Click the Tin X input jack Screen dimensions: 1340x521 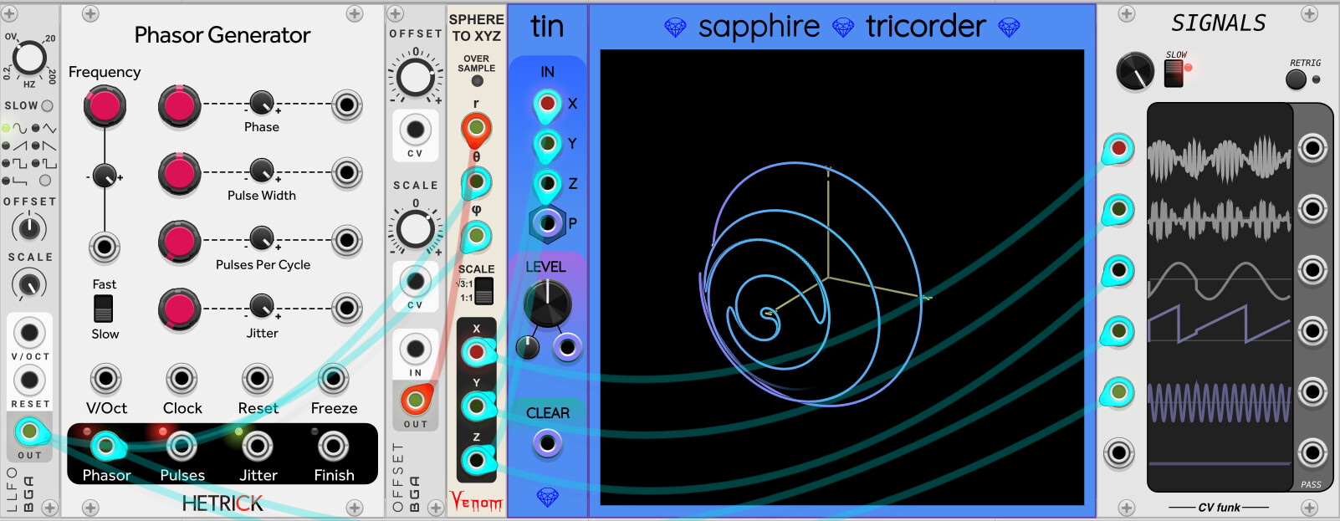coord(547,104)
